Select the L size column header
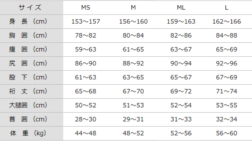 point(226,7)
